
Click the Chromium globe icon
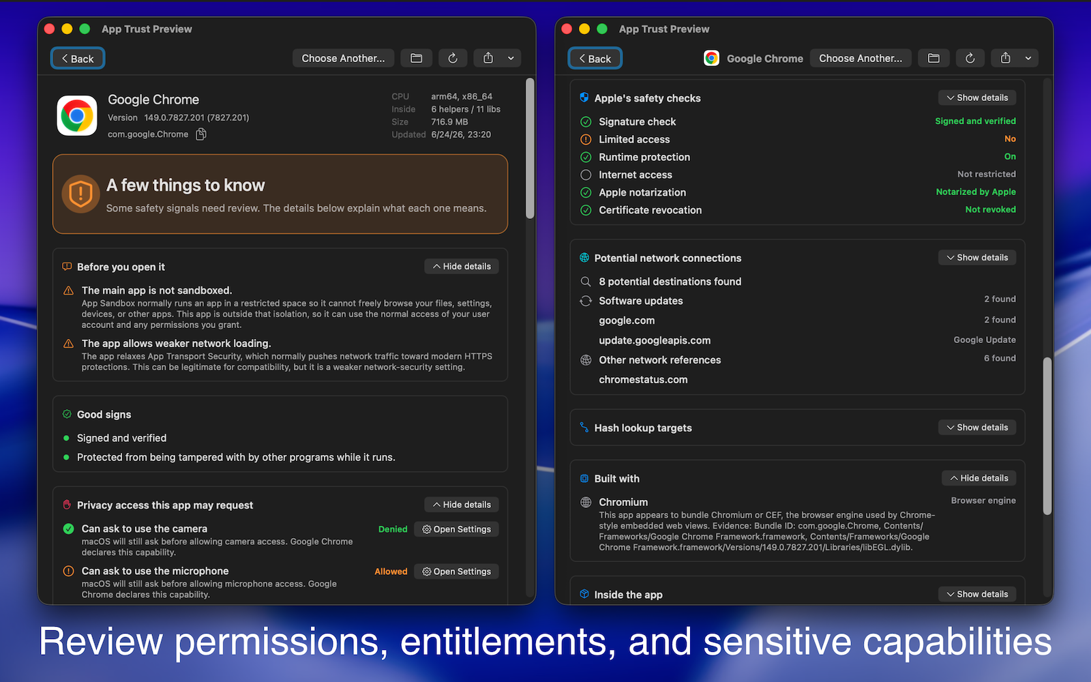586,503
